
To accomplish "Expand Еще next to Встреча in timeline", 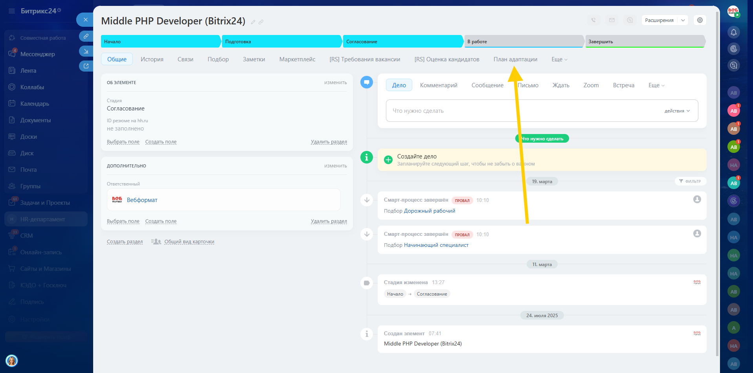I will click(656, 85).
